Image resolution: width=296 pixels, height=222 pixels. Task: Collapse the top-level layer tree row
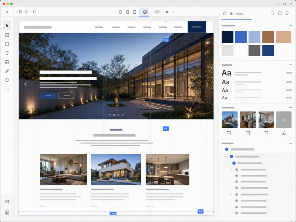[x=222, y=149]
